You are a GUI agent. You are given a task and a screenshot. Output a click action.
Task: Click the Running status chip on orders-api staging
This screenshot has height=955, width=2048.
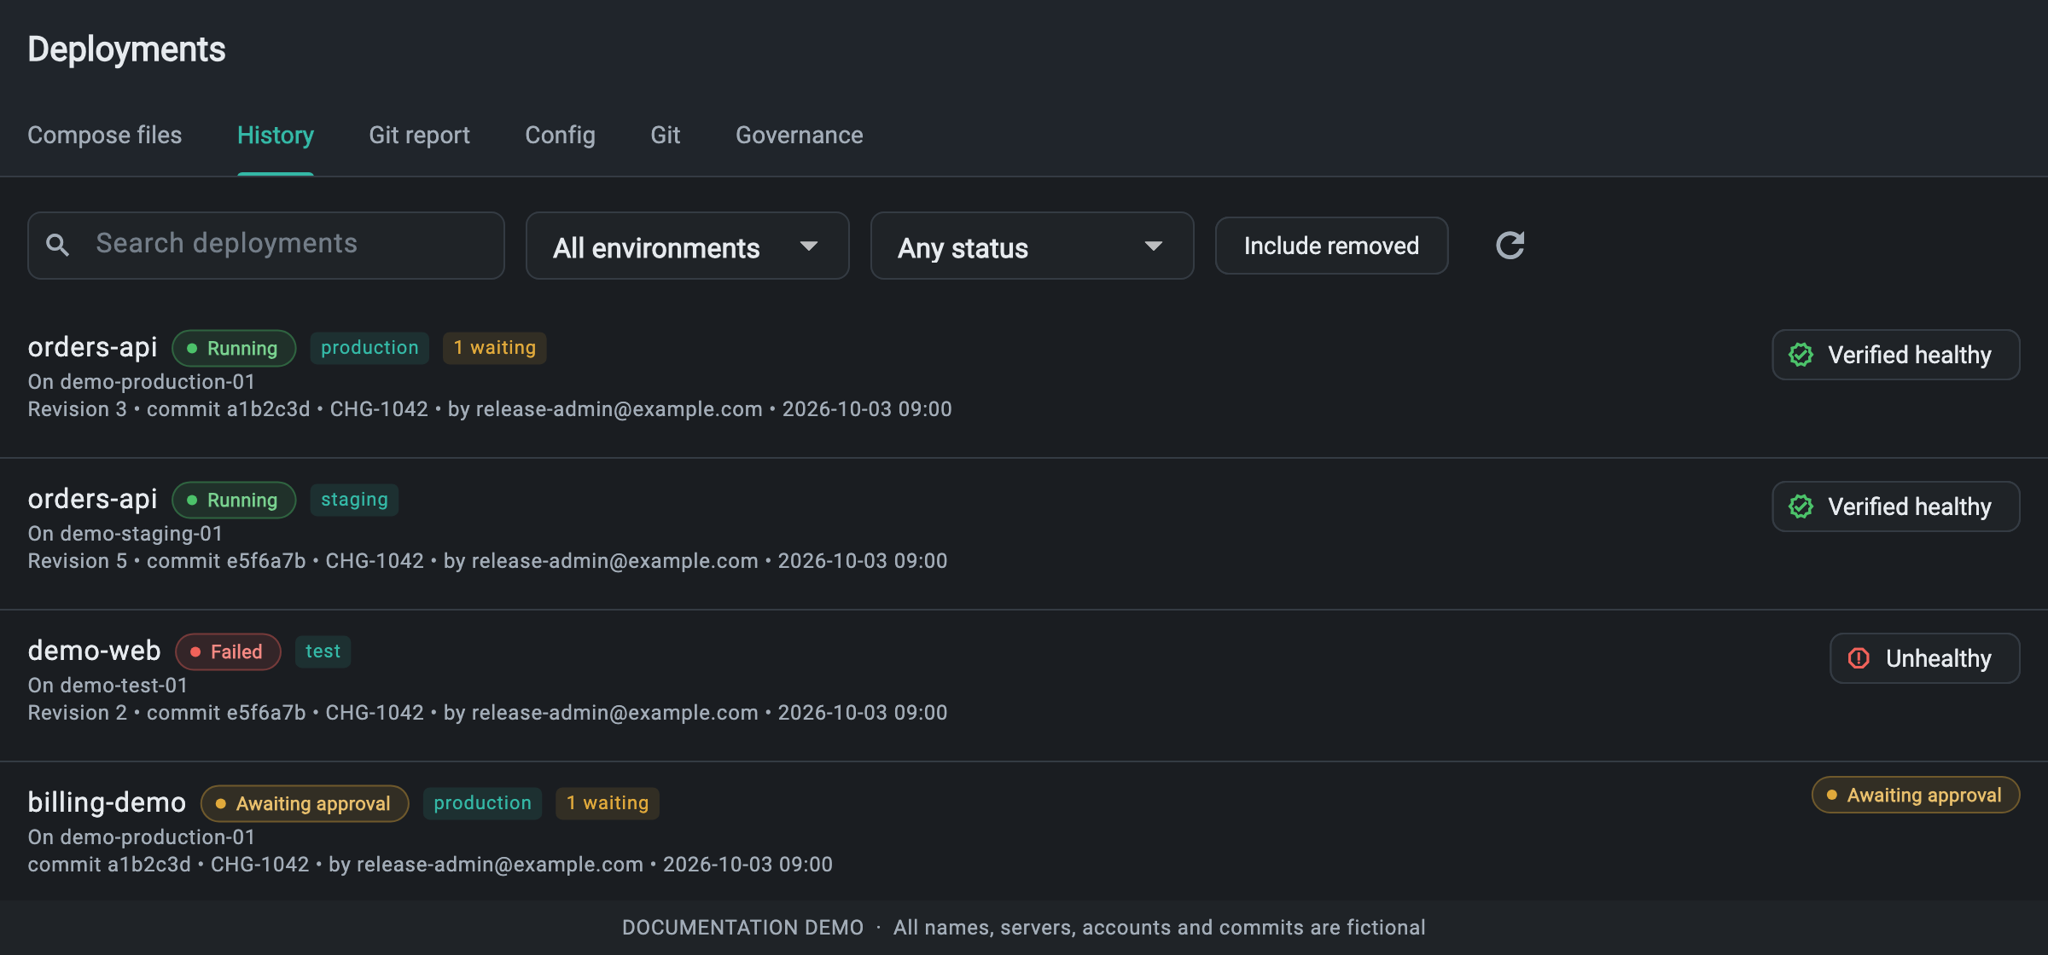coord(234,500)
